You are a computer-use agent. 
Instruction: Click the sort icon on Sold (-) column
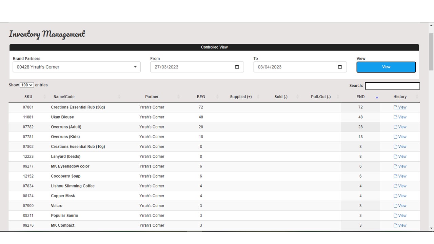tap(298, 97)
